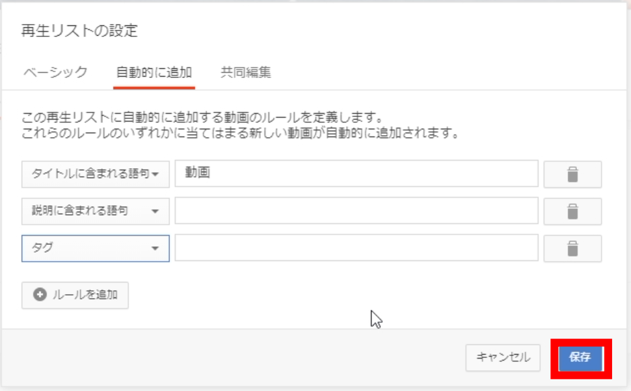This screenshot has height=391, width=631.
Task: Click the 再生リストの設定 dialog heading
Action: point(79,31)
